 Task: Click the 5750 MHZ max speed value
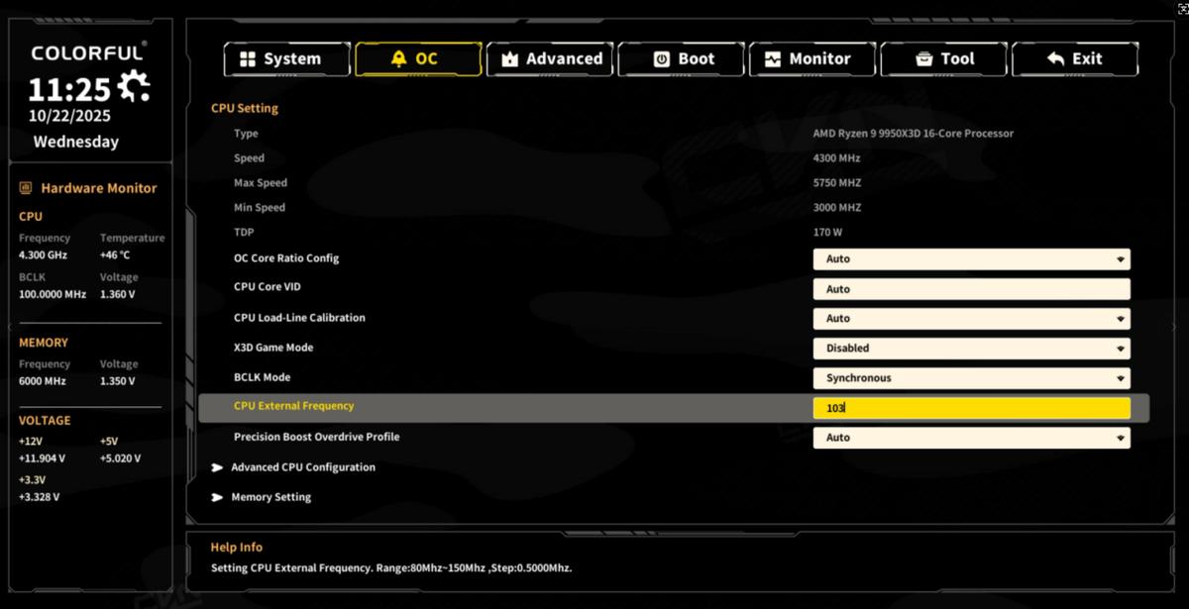[x=837, y=183]
